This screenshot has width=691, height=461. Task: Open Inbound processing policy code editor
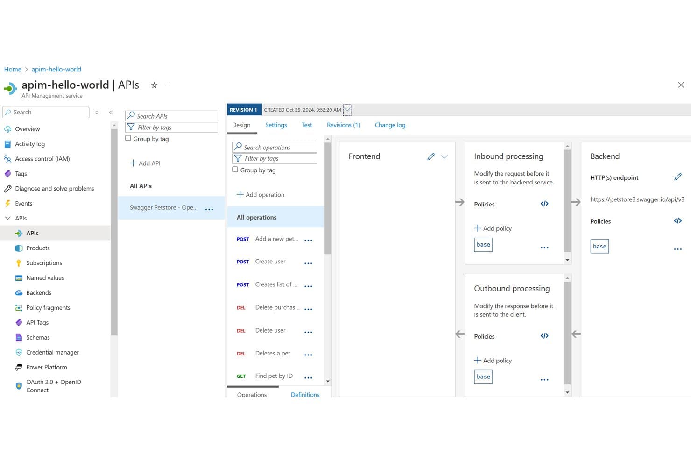pos(544,204)
